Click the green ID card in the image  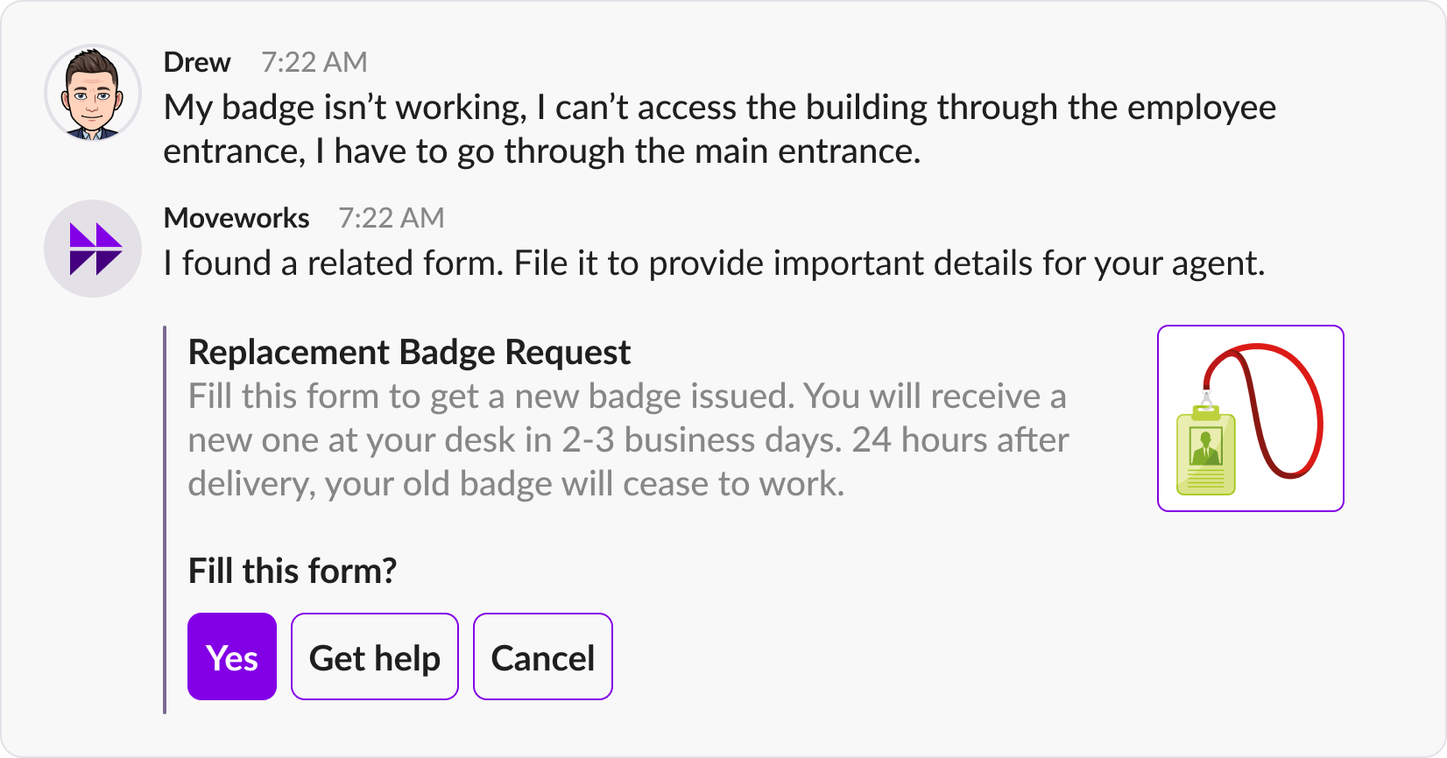(1206, 453)
